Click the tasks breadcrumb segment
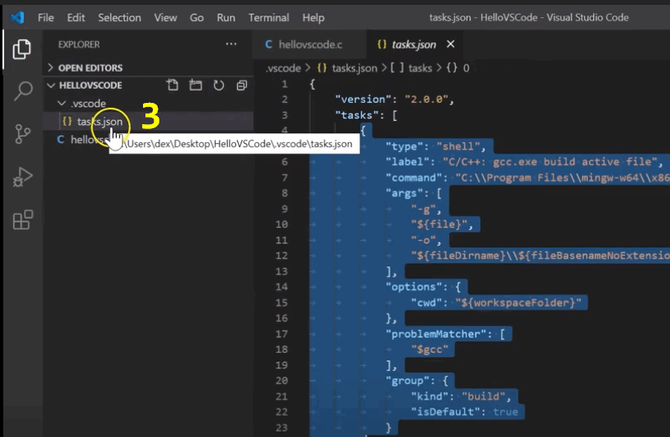 [x=420, y=68]
